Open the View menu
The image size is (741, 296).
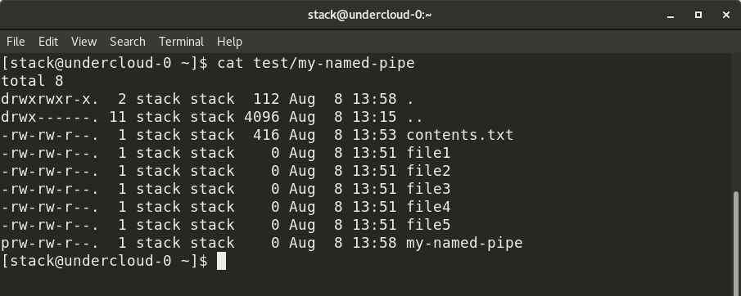[x=84, y=42]
